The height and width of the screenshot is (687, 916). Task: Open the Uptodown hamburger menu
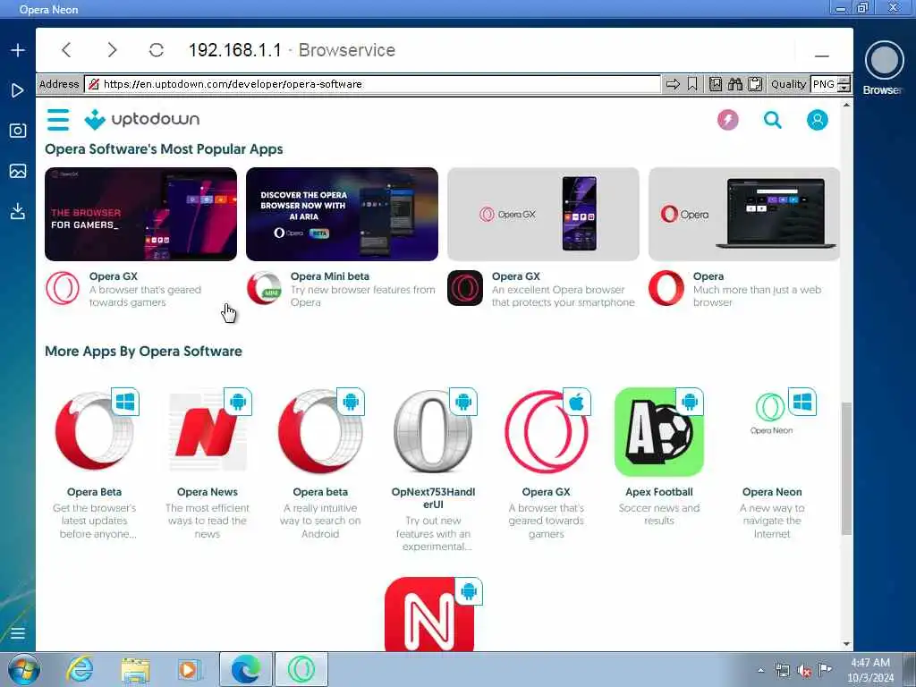click(x=58, y=120)
